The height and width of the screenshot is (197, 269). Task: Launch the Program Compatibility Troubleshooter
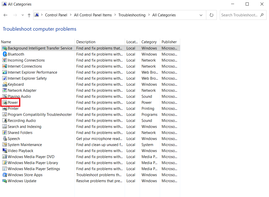pyautogui.click(x=40, y=115)
